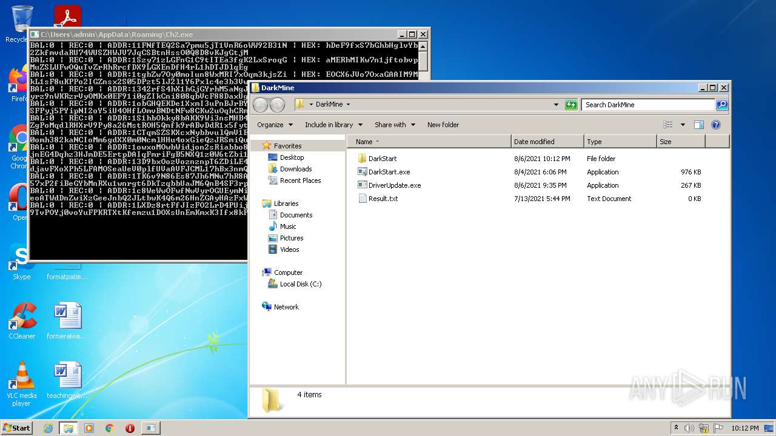Click the Back navigation arrow in Explorer
The height and width of the screenshot is (436, 776).
pyautogui.click(x=261, y=105)
